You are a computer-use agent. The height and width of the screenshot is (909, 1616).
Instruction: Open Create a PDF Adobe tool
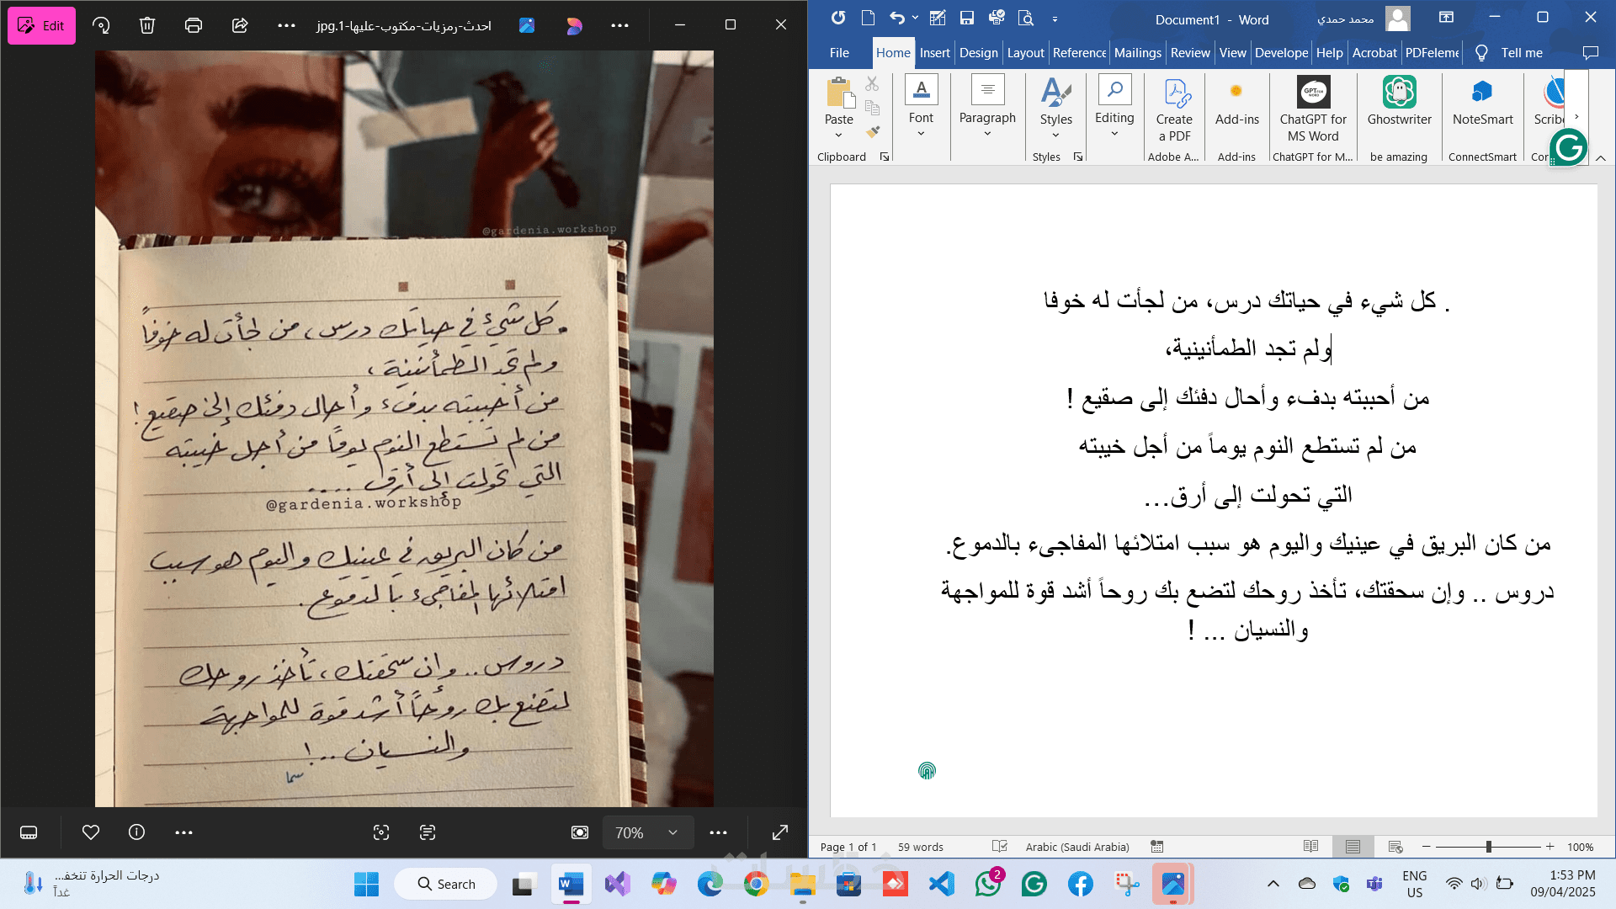coord(1174,109)
